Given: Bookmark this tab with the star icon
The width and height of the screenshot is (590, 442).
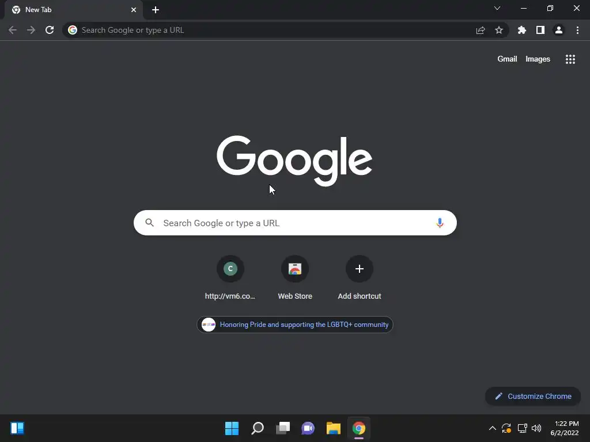Looking at the screenshot, I should (x=499, y=30).
